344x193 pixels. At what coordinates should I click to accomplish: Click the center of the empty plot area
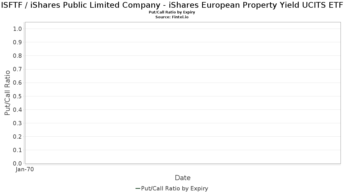183,93
